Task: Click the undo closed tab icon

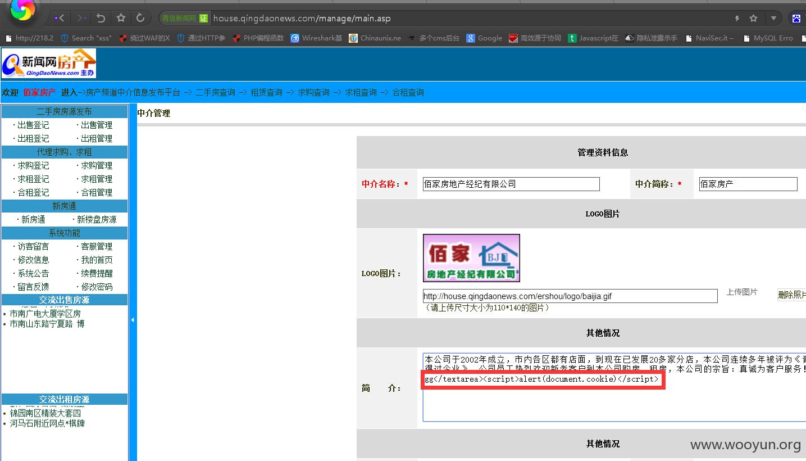Action: pos(101,18)
